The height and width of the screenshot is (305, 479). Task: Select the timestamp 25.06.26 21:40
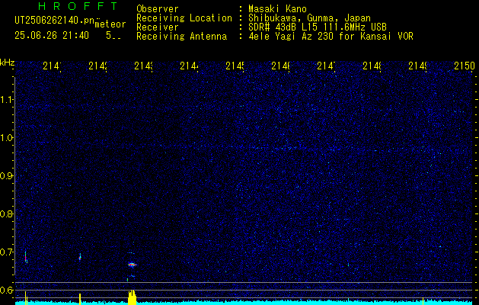tap(52, 36)
